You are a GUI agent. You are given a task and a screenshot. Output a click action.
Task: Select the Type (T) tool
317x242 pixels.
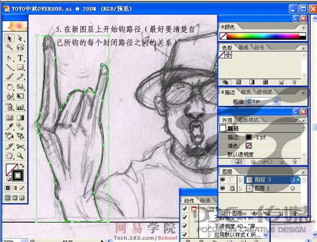tap(20, 58)
